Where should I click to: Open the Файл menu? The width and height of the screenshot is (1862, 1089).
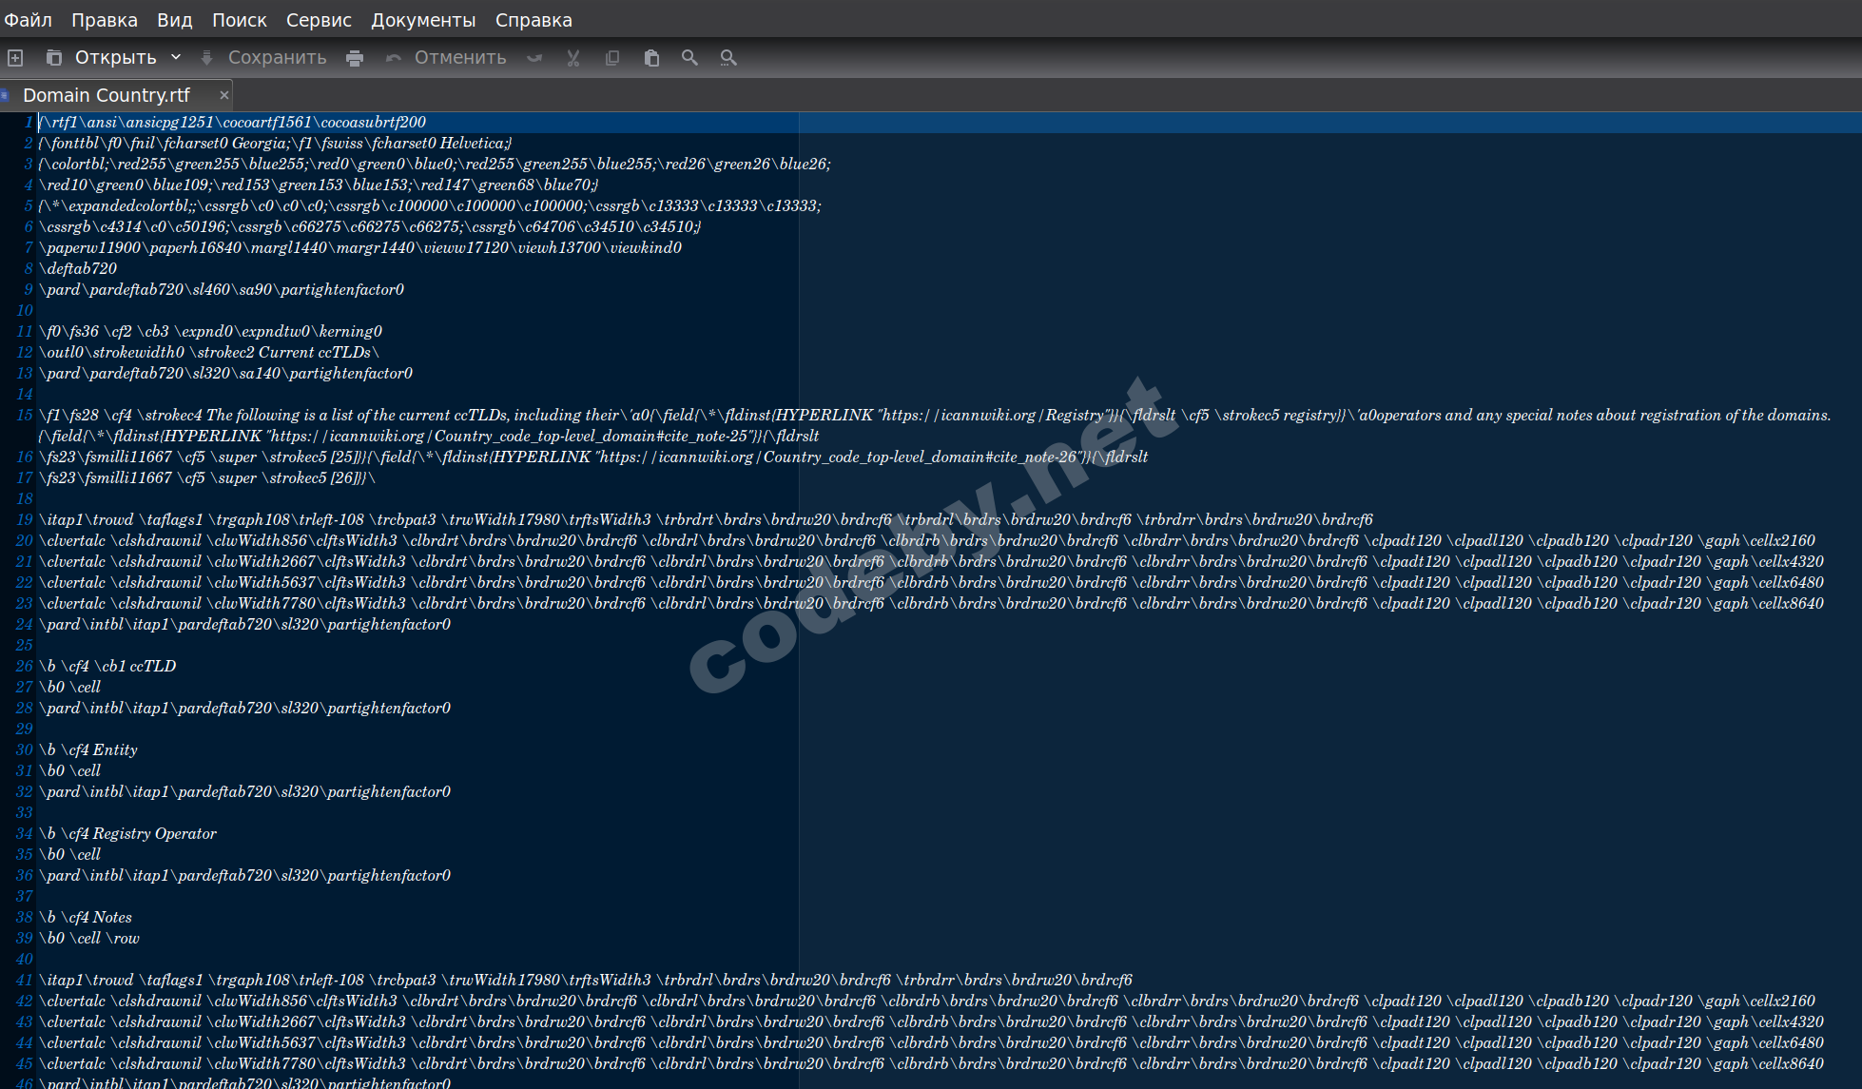pyautogui.click(x=29, y=20)
